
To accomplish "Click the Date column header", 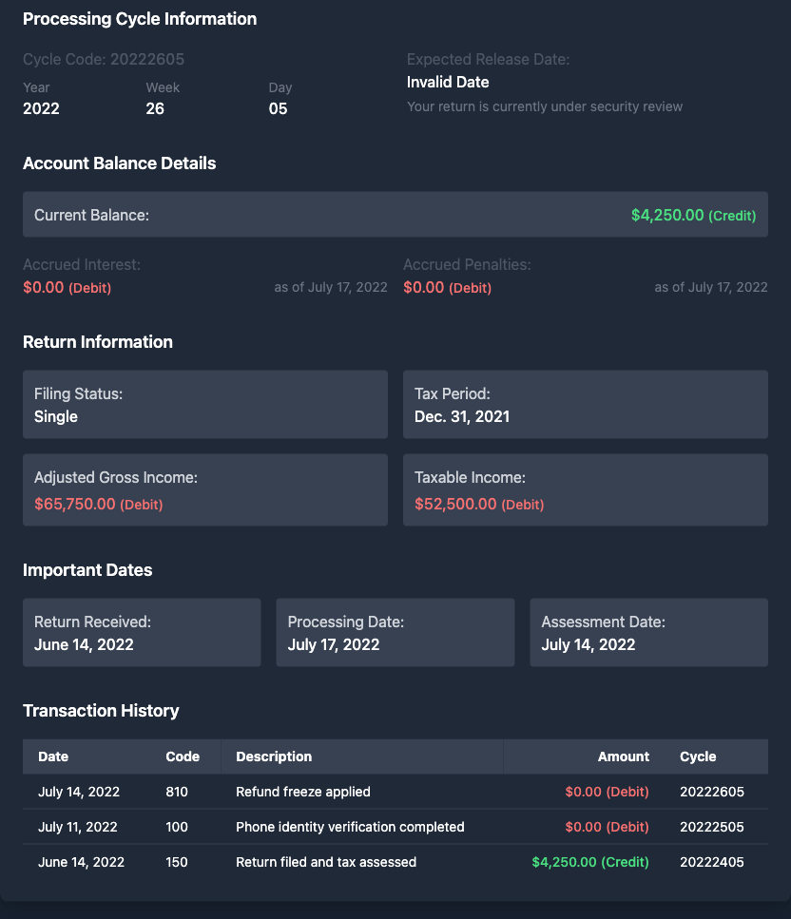I will [53, 756].
